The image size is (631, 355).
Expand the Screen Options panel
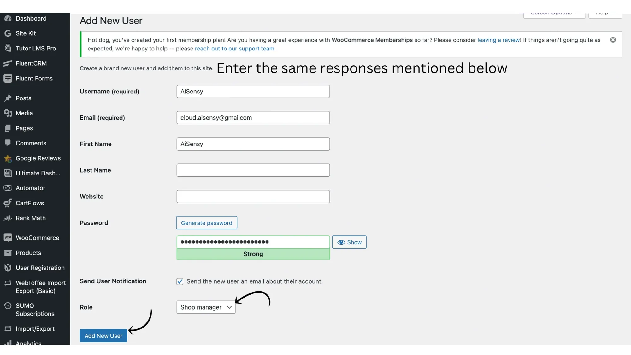click(x=554, y=15)
